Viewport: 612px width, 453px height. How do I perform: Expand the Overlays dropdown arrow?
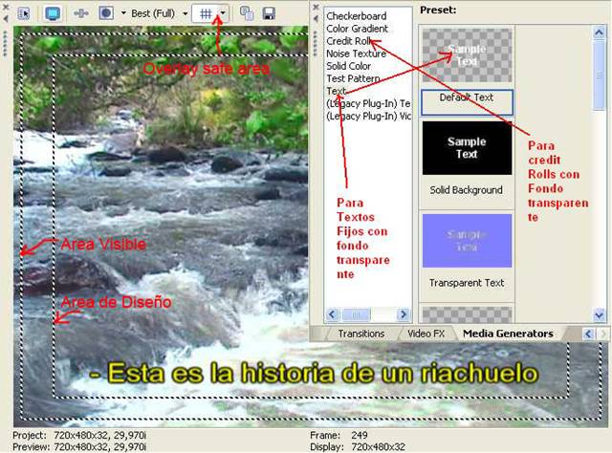(224, 13)
